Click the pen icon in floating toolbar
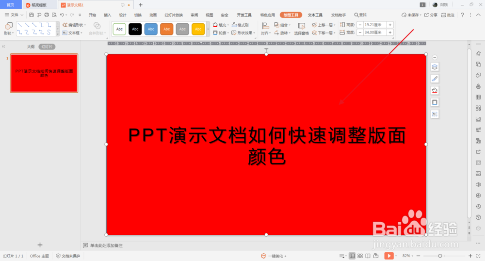Image resolution: width=485 pixels, height=261 pixels. pyautogui.click(x=435, y=79)
